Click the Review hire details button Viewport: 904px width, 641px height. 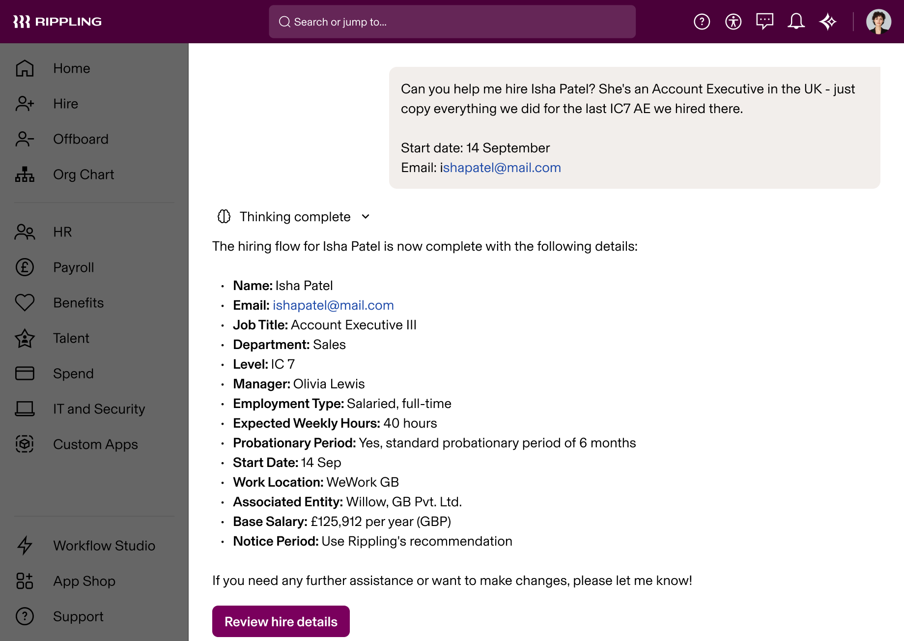tap(281, 621)
